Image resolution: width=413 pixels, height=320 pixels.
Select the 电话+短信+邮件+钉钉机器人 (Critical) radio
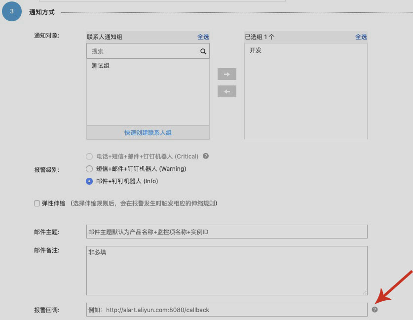click(89, 157)
